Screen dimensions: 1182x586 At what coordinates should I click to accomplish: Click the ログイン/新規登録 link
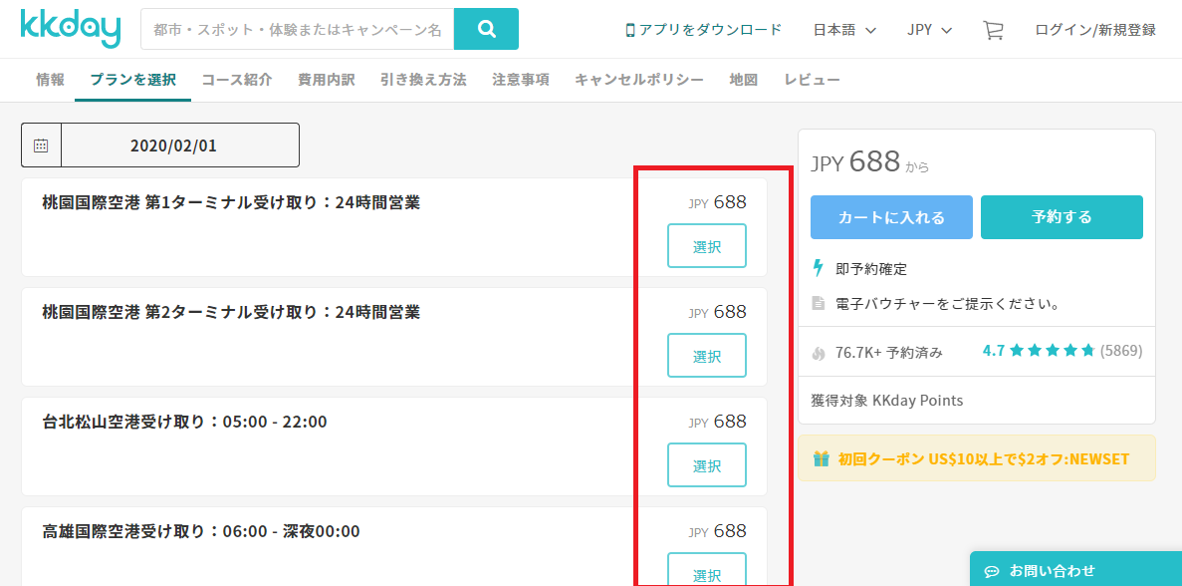[1095, 30]
